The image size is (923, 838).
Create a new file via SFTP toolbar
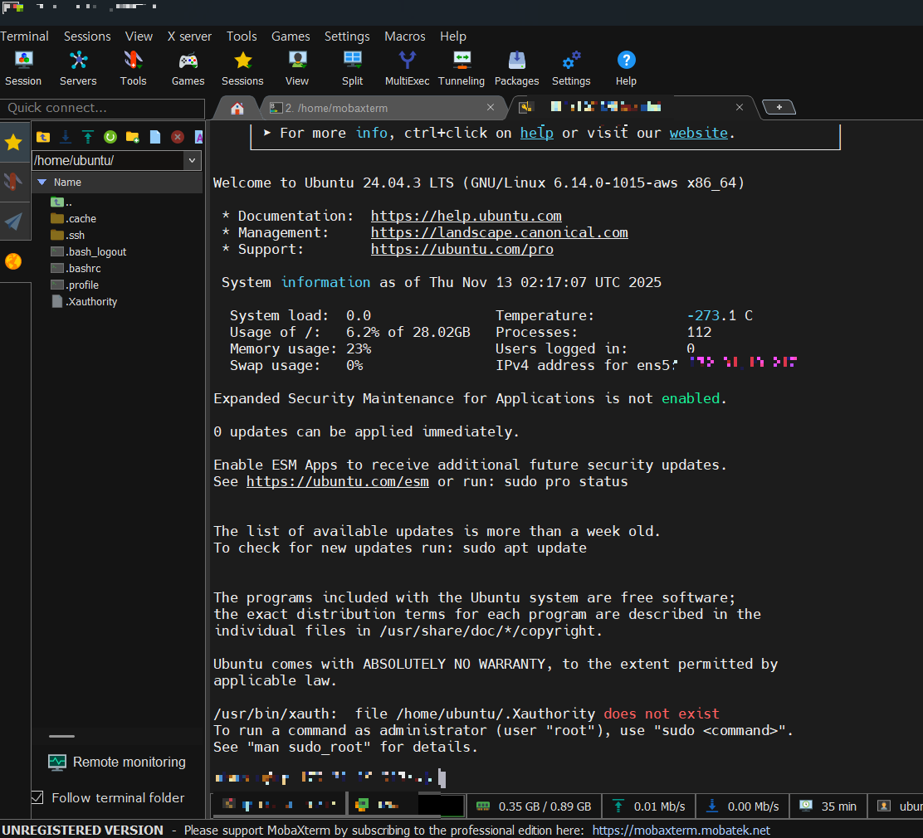[x=155, y=137]
